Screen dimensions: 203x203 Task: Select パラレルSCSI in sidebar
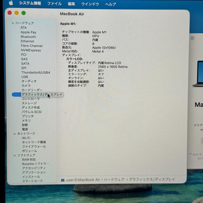[x=32, y=112]
